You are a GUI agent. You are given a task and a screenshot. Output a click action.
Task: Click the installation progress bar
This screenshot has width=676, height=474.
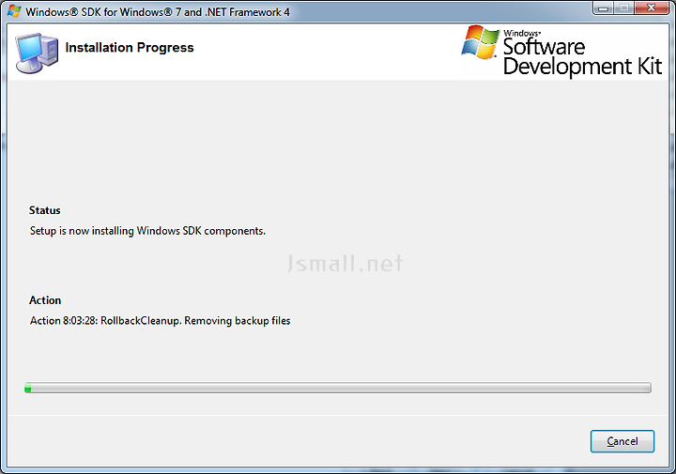pos(338,389)
